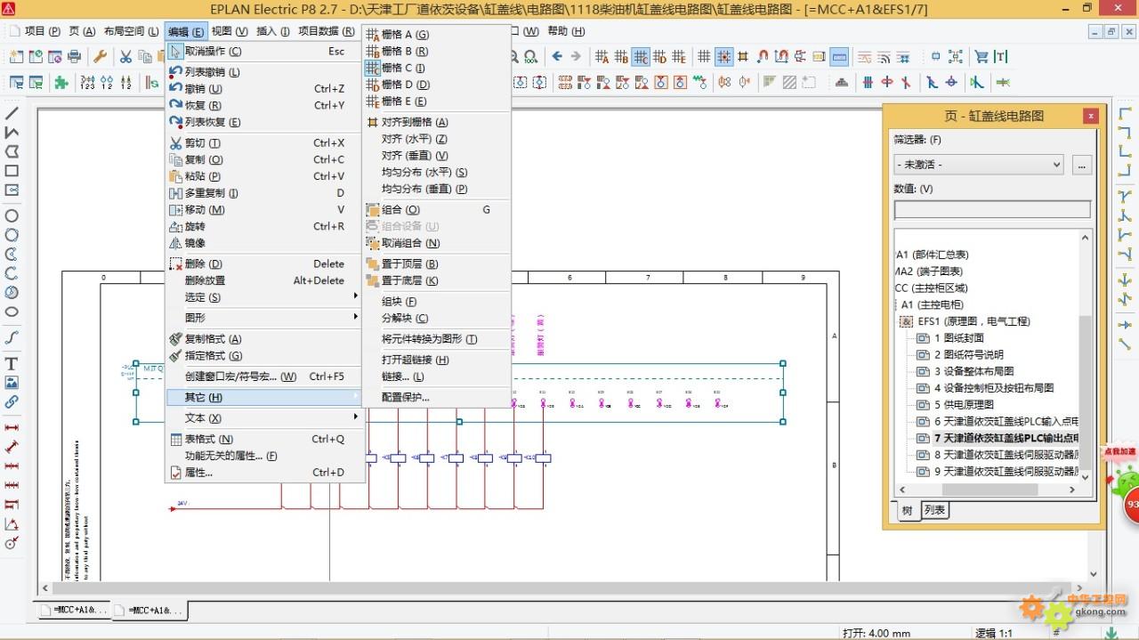The height and width of the screenshot is (640, 1139).
Task: Choose 置于顶层 (B) in the submenu
Action: [438, 264]
